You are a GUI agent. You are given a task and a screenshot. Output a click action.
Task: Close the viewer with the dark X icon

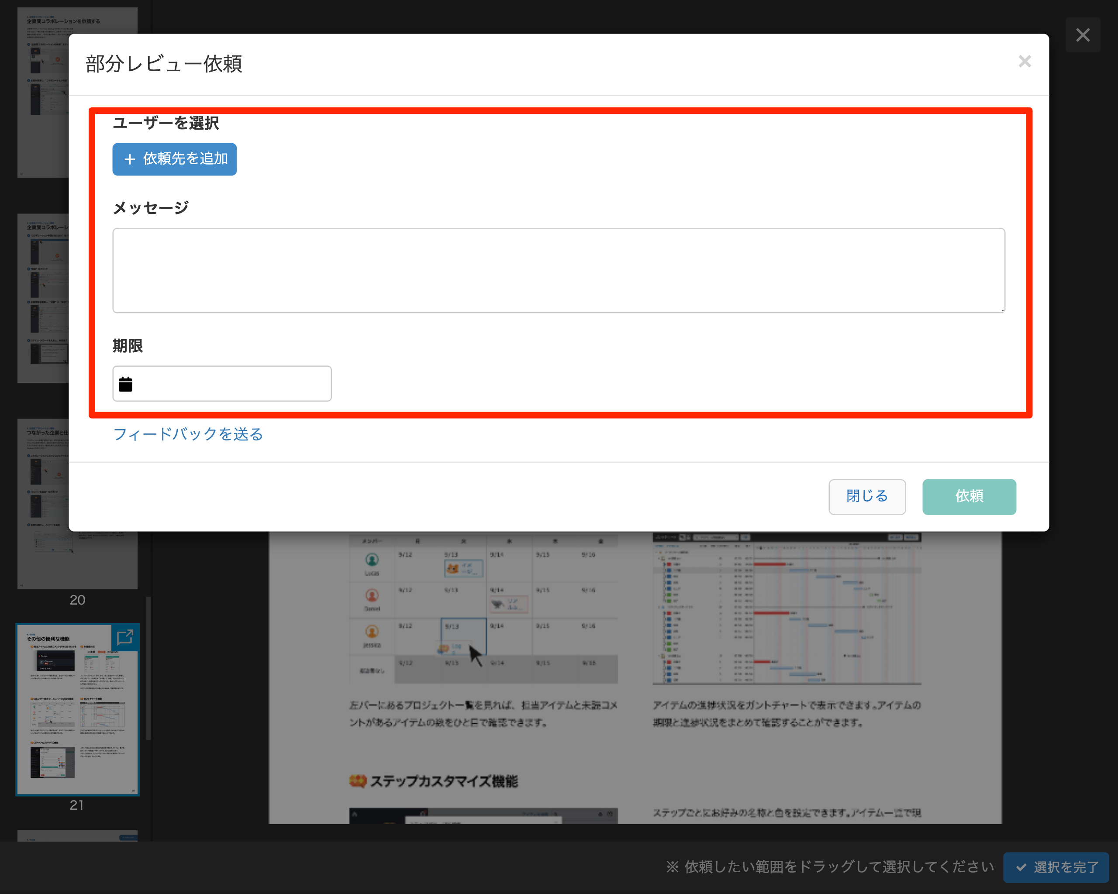(x=1083, y=35)
